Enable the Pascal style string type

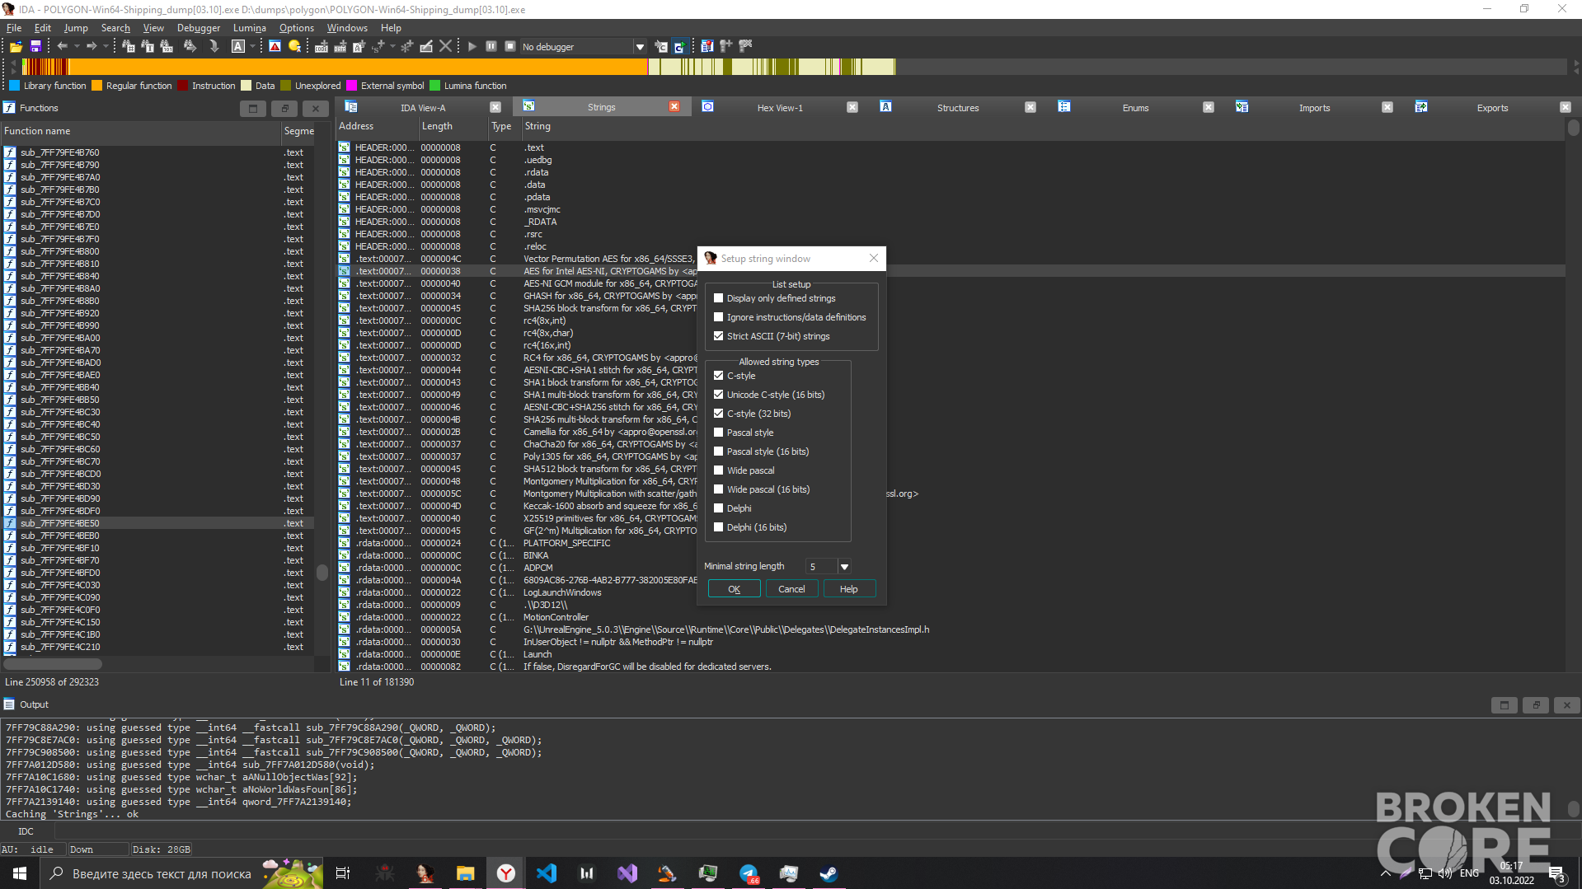(x=719, y=433)
